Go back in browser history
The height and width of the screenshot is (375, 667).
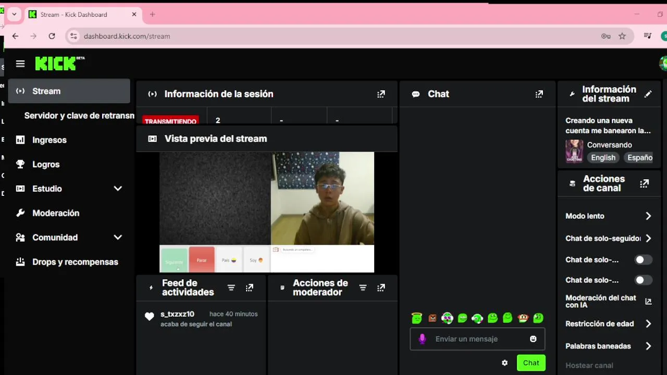coord(15,36)
